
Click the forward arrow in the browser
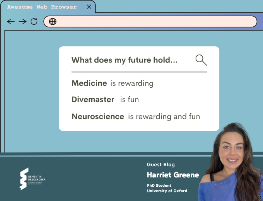pyautogui.click(x=23, y=22)
